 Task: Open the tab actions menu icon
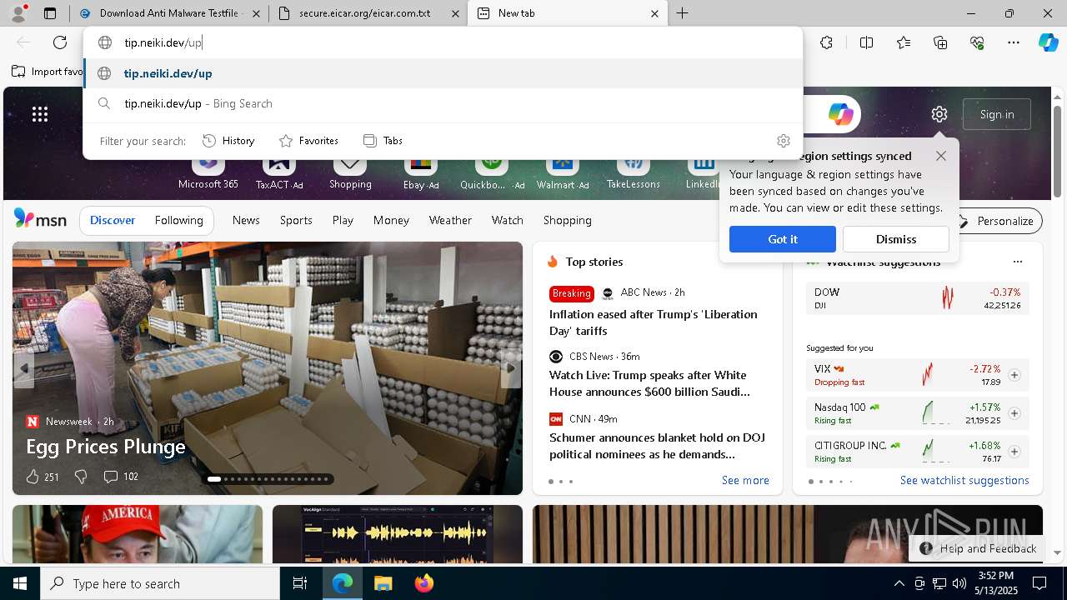(x=50, y=13)
